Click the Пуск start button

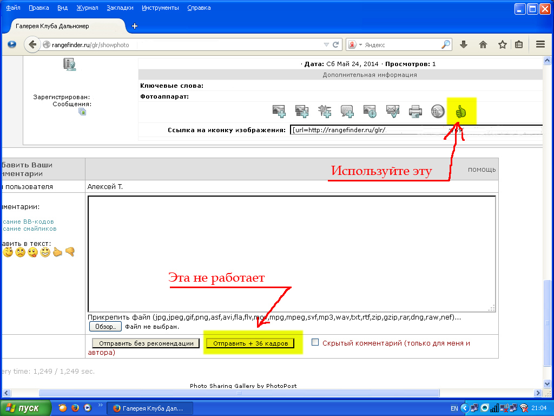tap(25, 408)
